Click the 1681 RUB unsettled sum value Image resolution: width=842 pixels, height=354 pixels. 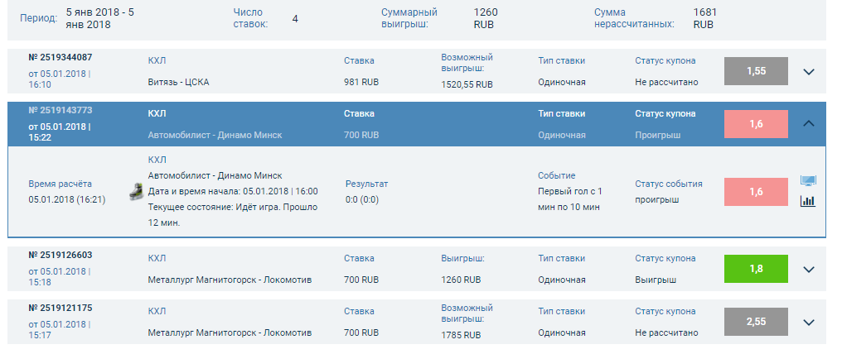[704, 18]
